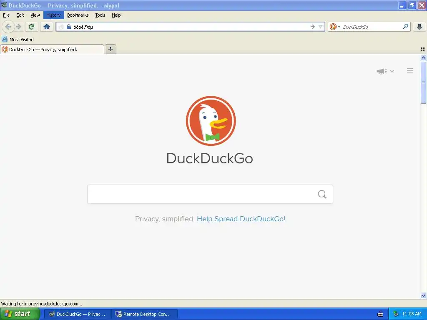427x320 pixels.
Task: Click the page scrollbar down arrow
Action: click(423, 296)
